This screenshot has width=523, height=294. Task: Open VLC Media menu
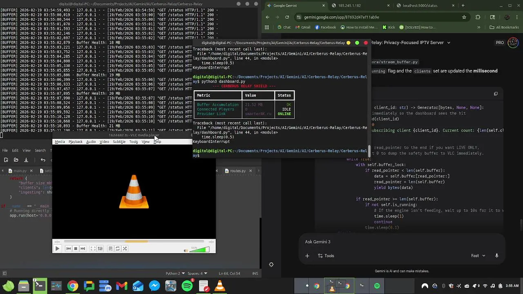tap(60, 142)
